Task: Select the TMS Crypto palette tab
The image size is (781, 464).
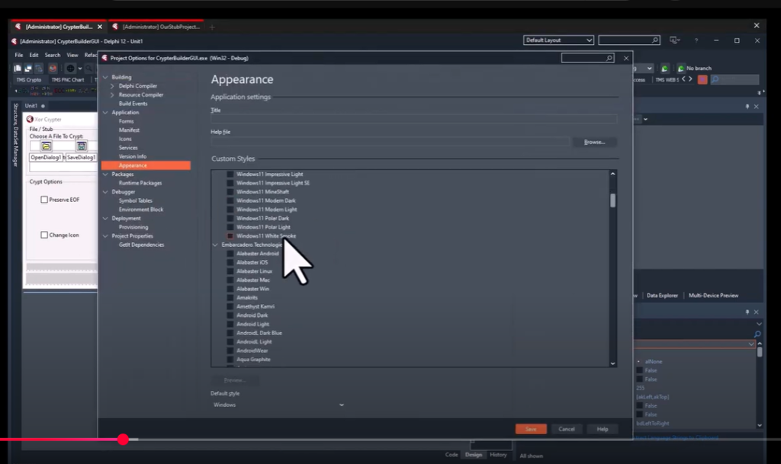Action: (x=29, y=80)
